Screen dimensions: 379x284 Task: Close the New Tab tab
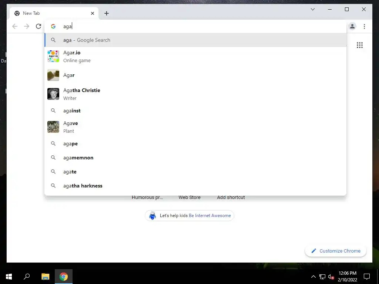point(92,13)
